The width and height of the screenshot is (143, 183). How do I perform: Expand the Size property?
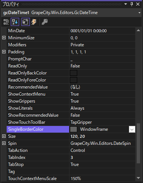pos(4,136)
